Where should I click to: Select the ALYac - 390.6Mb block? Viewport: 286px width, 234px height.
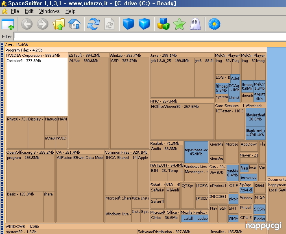(89, 103)
